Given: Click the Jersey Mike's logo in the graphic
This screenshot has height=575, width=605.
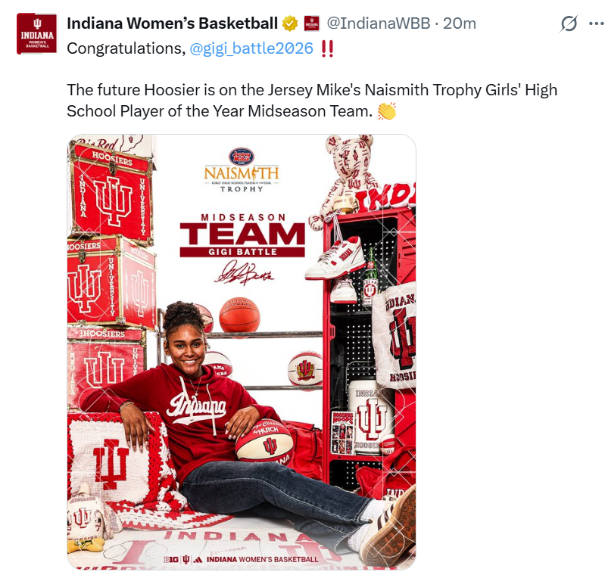Looking at the screenshot, I should [x=241, y=157].
